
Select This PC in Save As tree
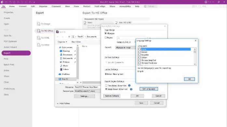tap(63, 79)
